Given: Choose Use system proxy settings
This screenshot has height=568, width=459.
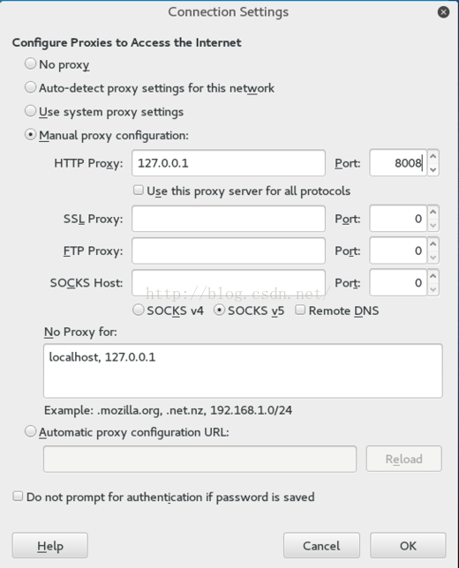Looking at the screenshot, I should (31, 111).
